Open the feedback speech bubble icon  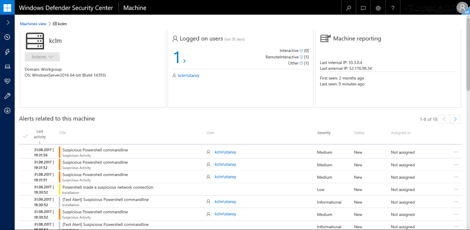coord(364,8)
